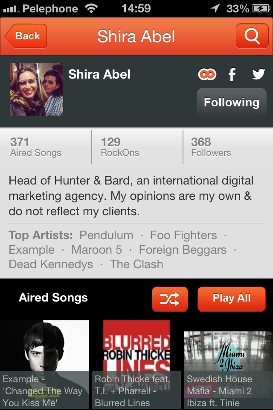Screen dimensions: 273x410
Task: Shuffle the aired songs
Action: [170, 299]
